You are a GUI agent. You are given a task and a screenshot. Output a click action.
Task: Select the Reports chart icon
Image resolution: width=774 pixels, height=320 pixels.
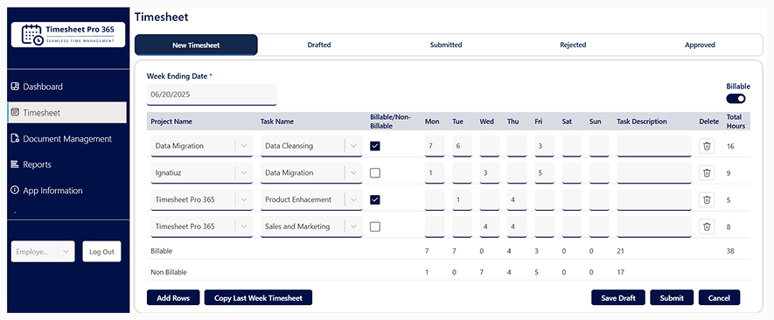tap(15, 164)
